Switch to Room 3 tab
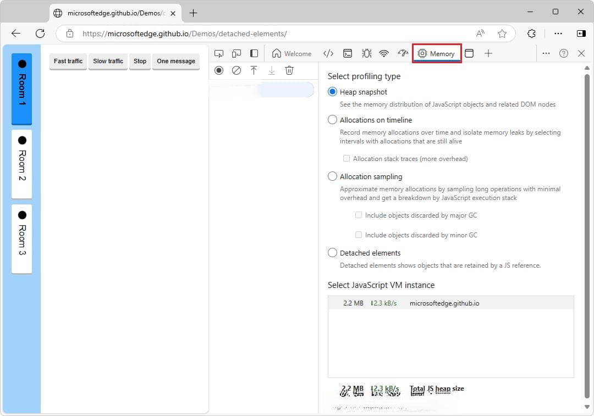594x416 pixels. 21,238
